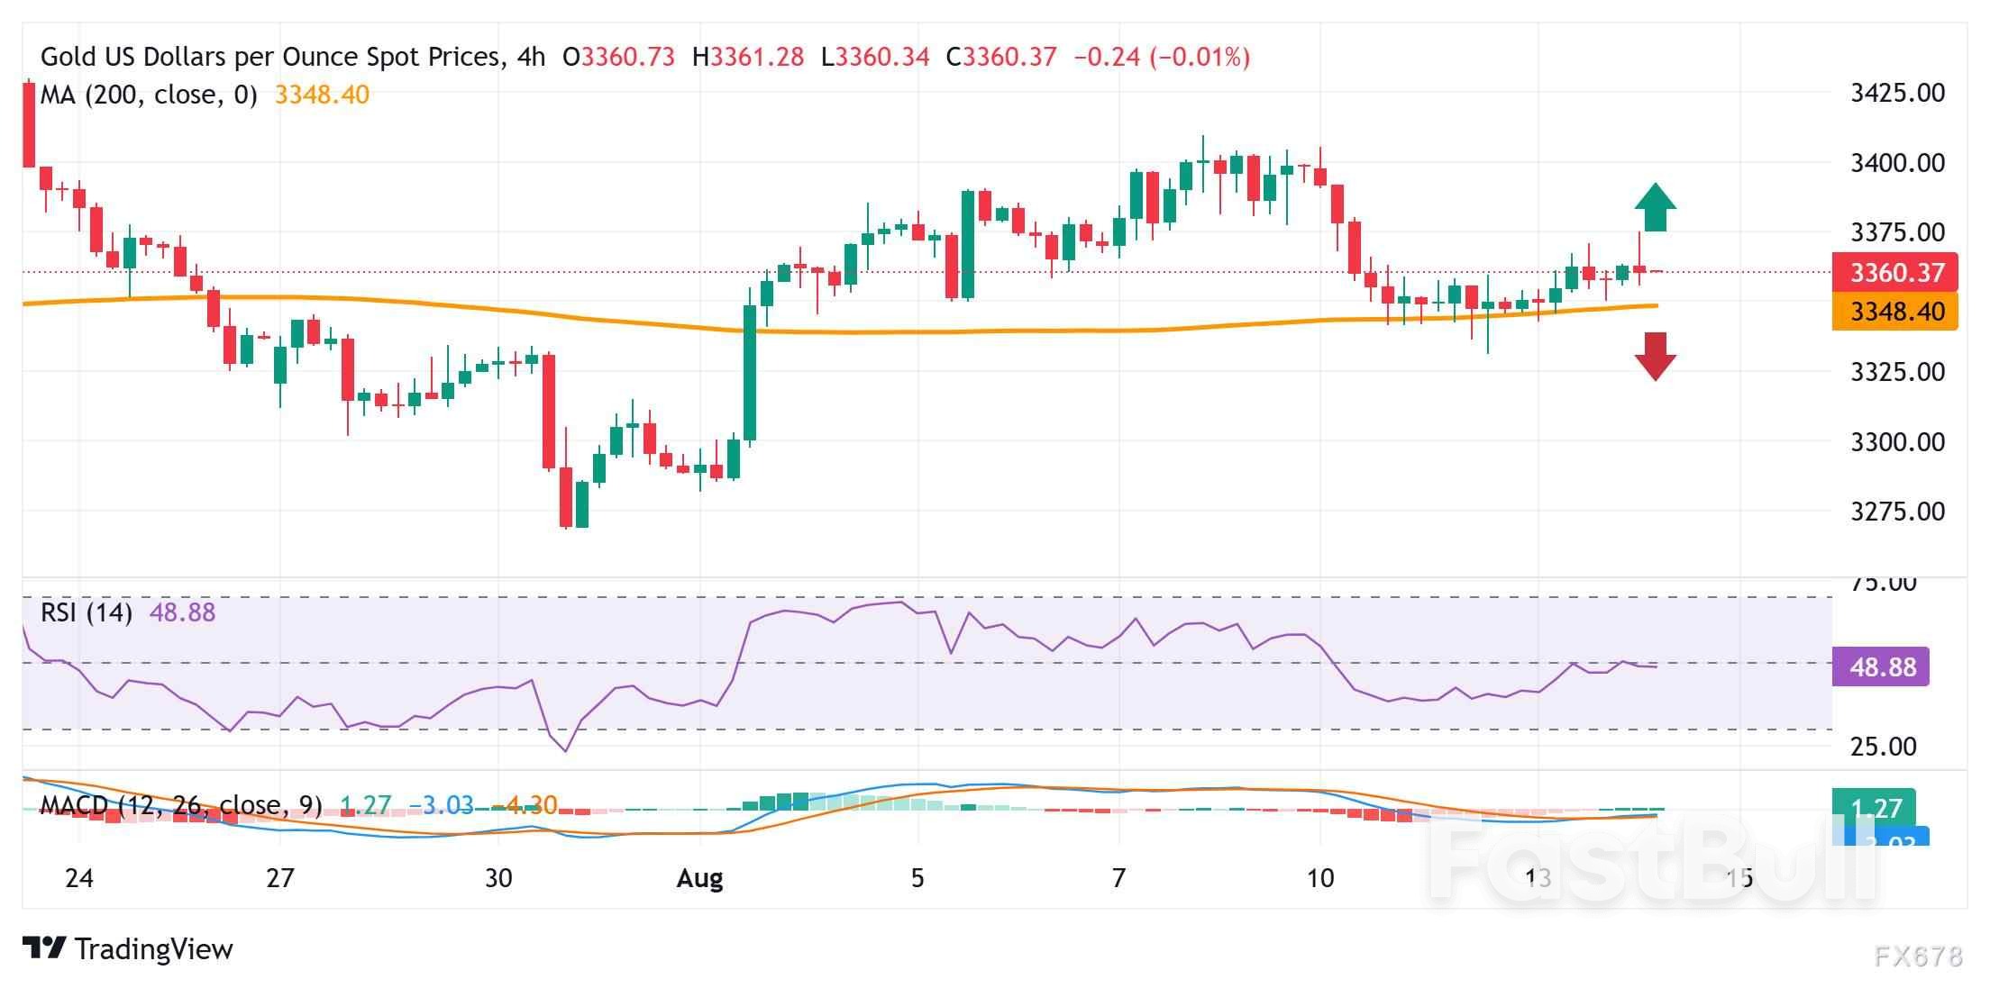Click the 30 date on time axis
Image resolution: width=1990 pixels, height=988 pixels.
click(498, 878)
